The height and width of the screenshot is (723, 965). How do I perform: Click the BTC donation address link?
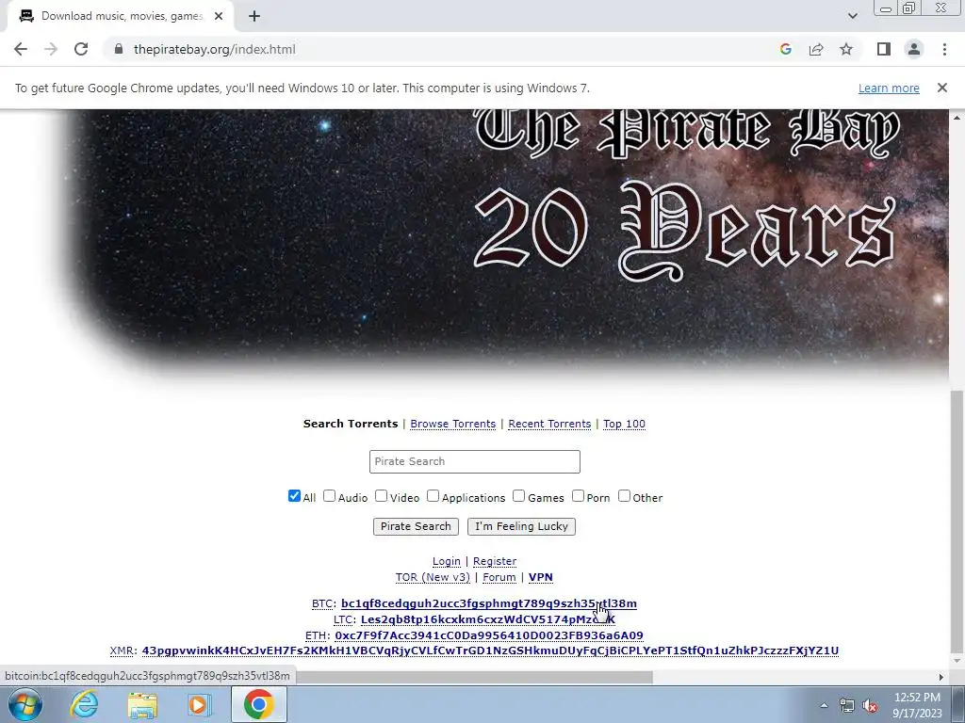point(489,603)
